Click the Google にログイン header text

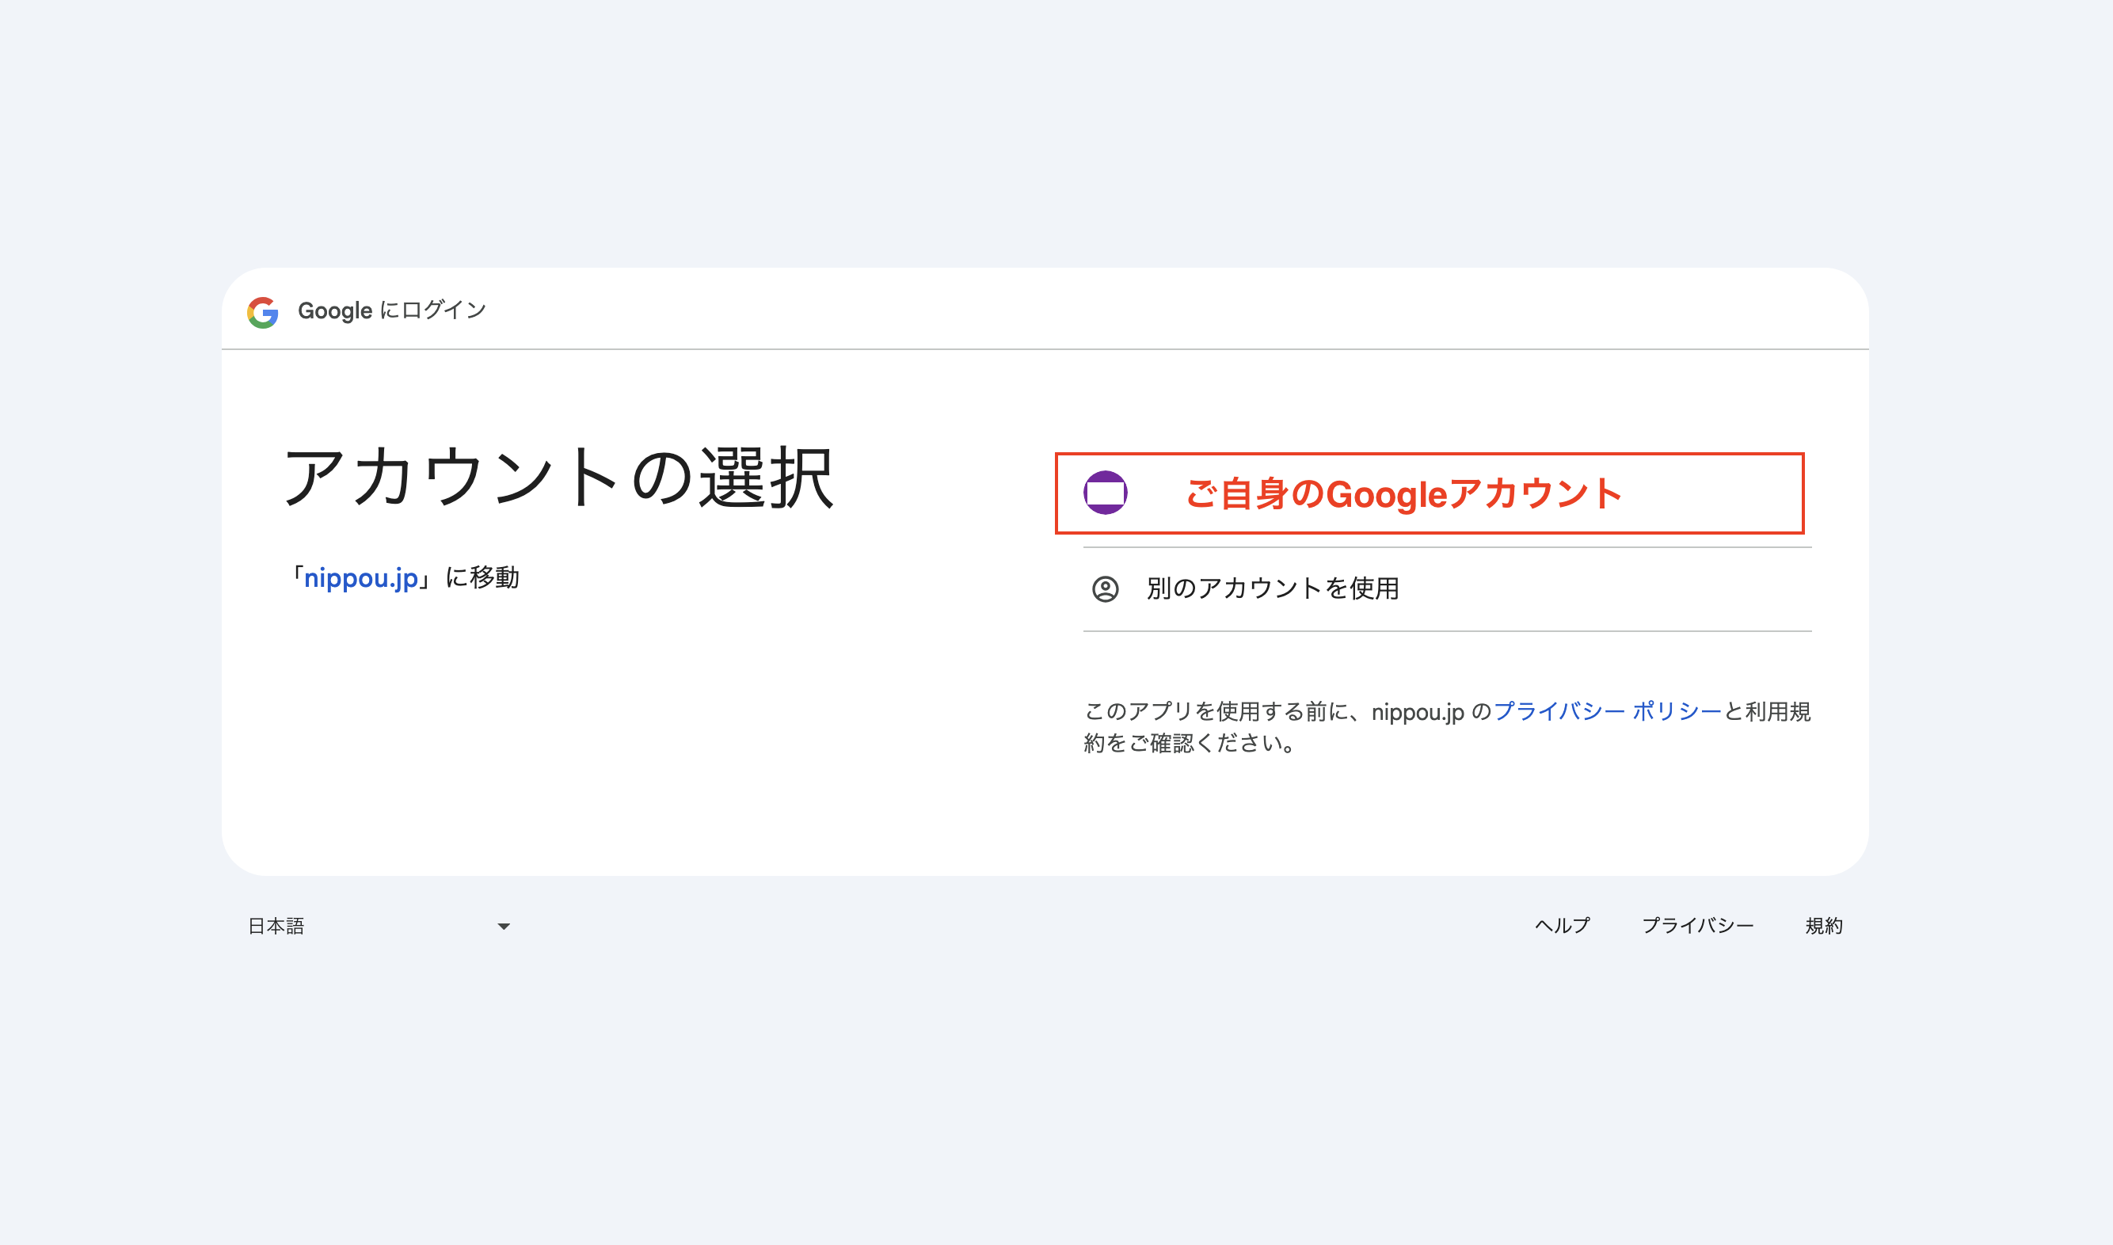point(392,310)
